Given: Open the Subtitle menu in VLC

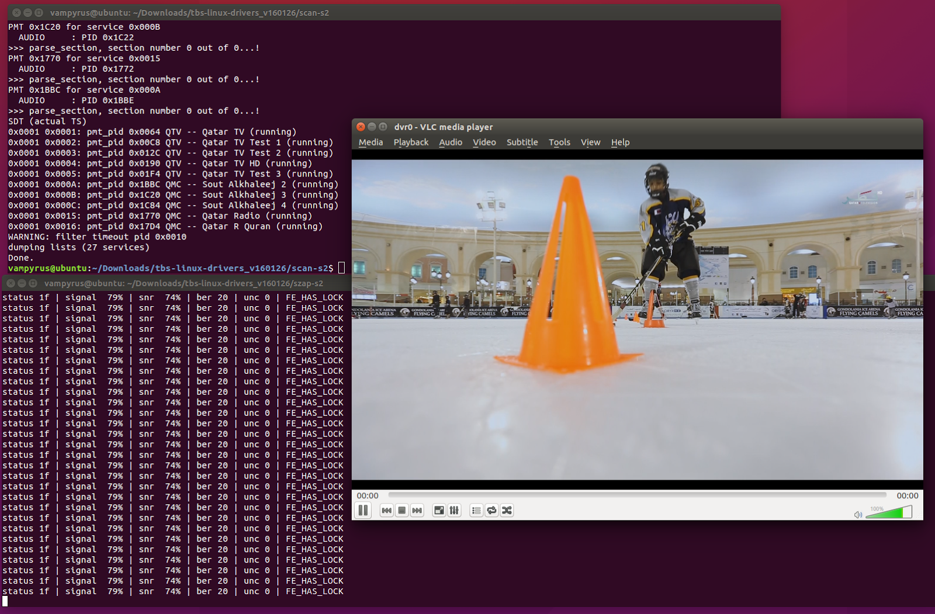Looking at the screenshot, I should pyautogui.click(x=522, y=143).
